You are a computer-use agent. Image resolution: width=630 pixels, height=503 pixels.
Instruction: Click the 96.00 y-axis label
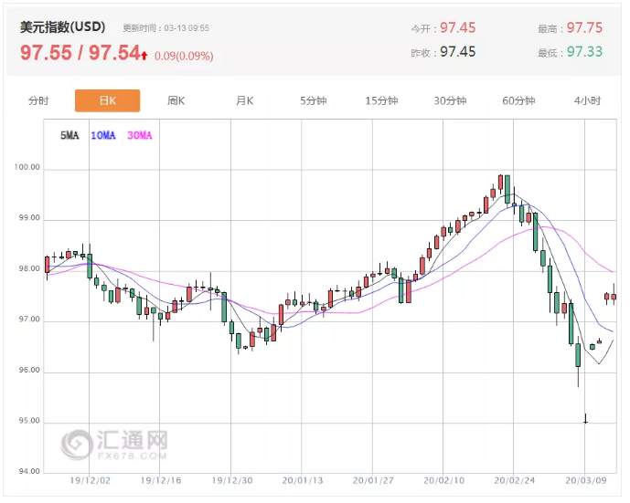point(29,370)
